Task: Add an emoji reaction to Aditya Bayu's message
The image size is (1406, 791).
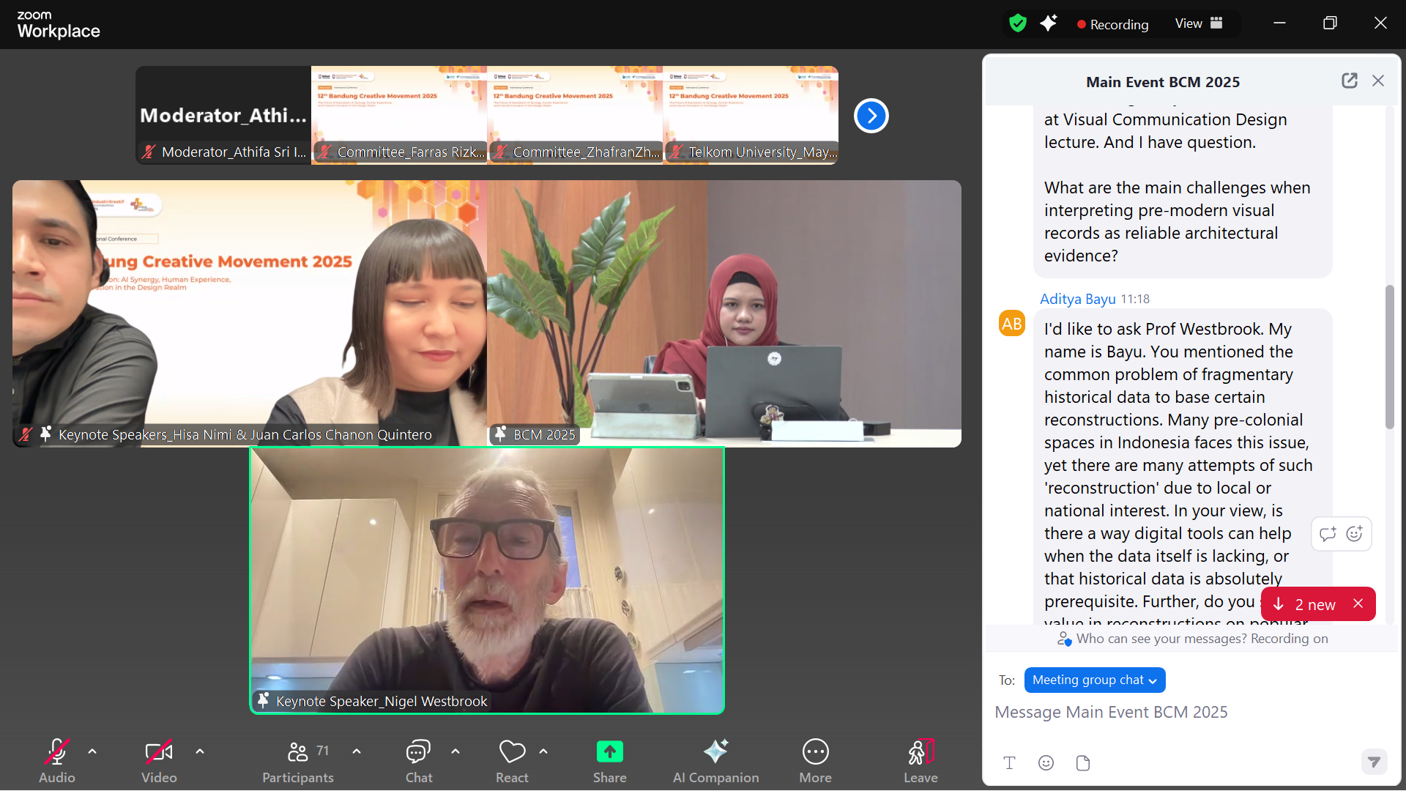Action: coord(1354,534)
